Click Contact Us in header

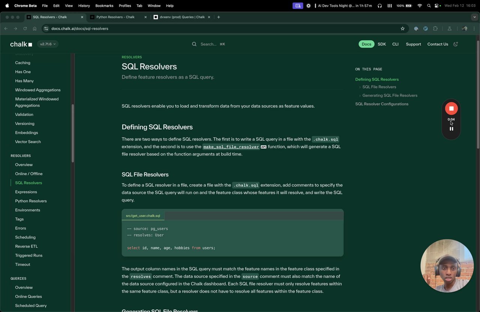(x=438, y=44)
